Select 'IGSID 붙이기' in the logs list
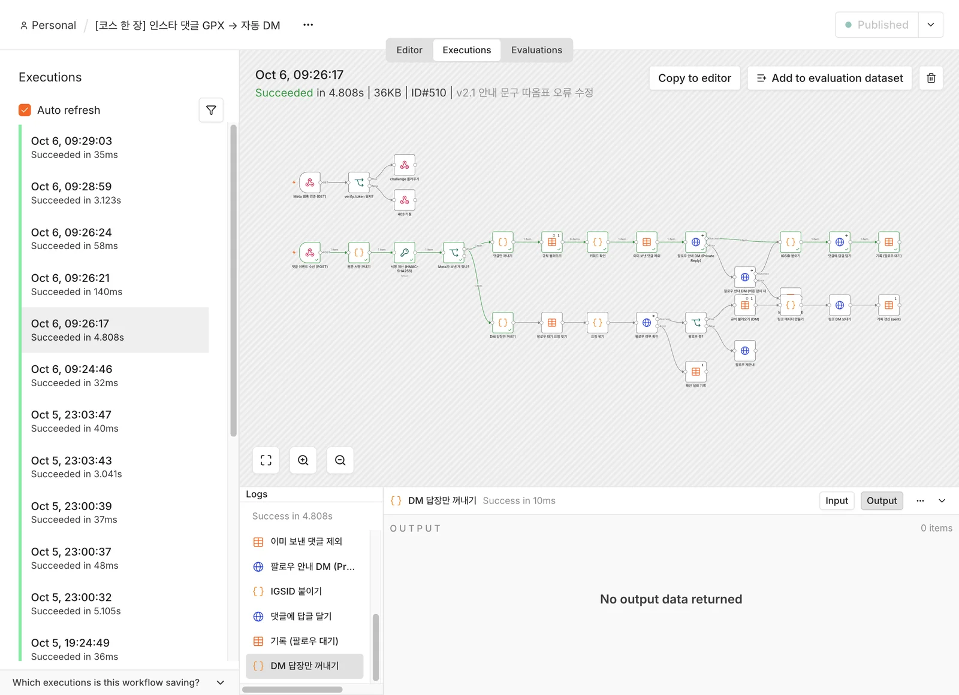 (x=304, y=591)
